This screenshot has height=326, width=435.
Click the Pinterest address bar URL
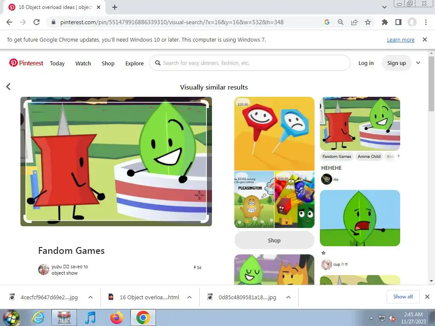172,22
